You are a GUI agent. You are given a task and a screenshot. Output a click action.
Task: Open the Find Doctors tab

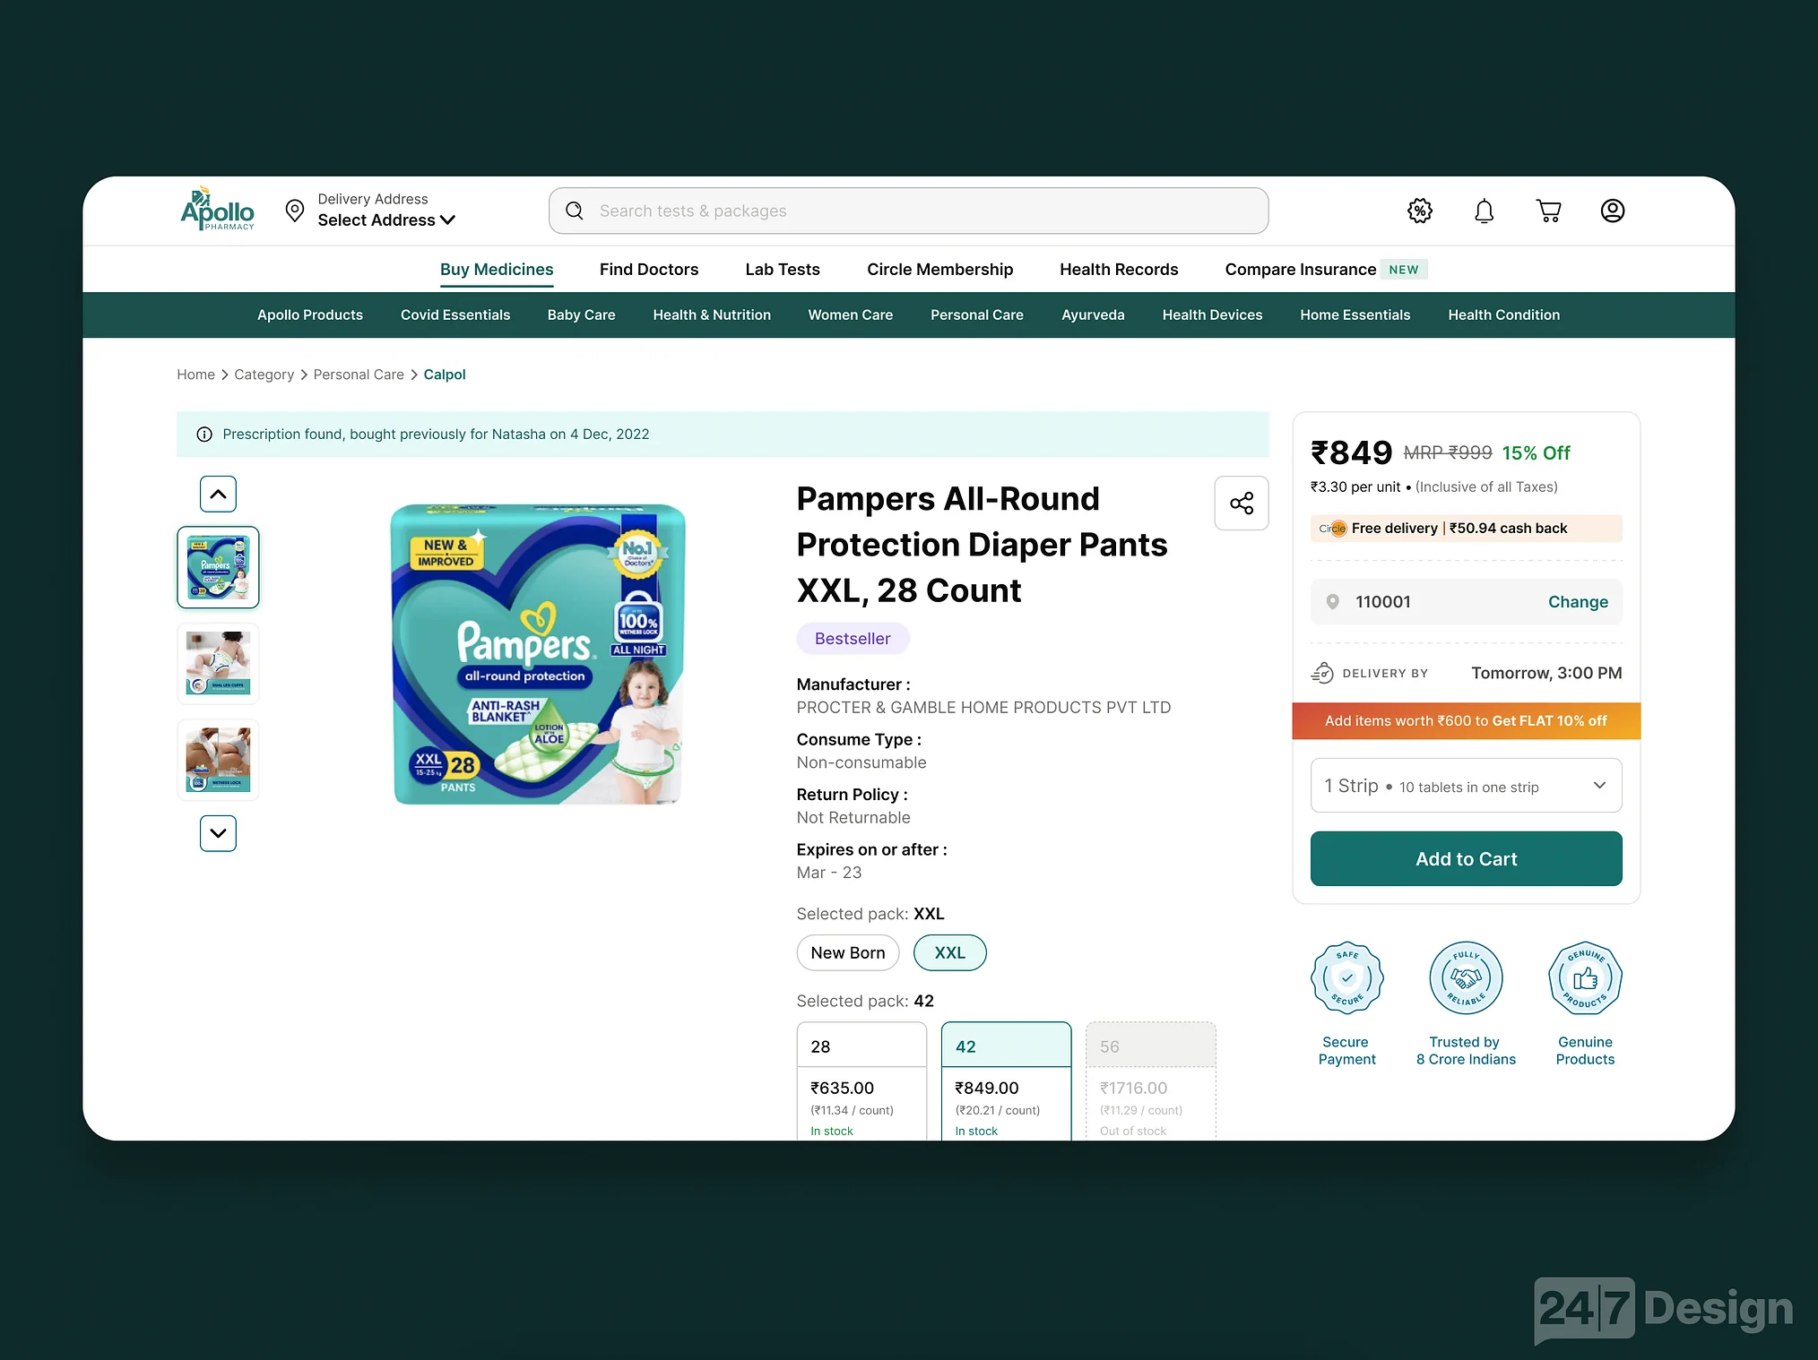(649, 270)
